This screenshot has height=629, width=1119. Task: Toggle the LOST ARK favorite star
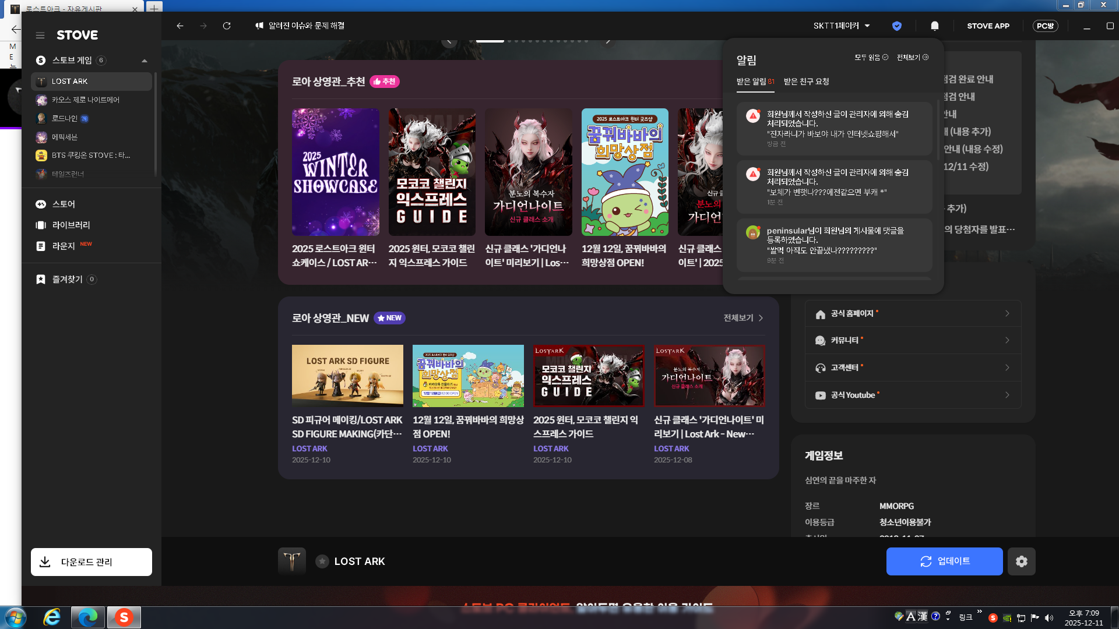(322, 561)
